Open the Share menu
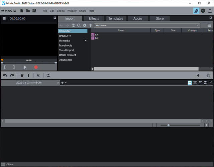214x167 pixels. [x=83, y=11]
